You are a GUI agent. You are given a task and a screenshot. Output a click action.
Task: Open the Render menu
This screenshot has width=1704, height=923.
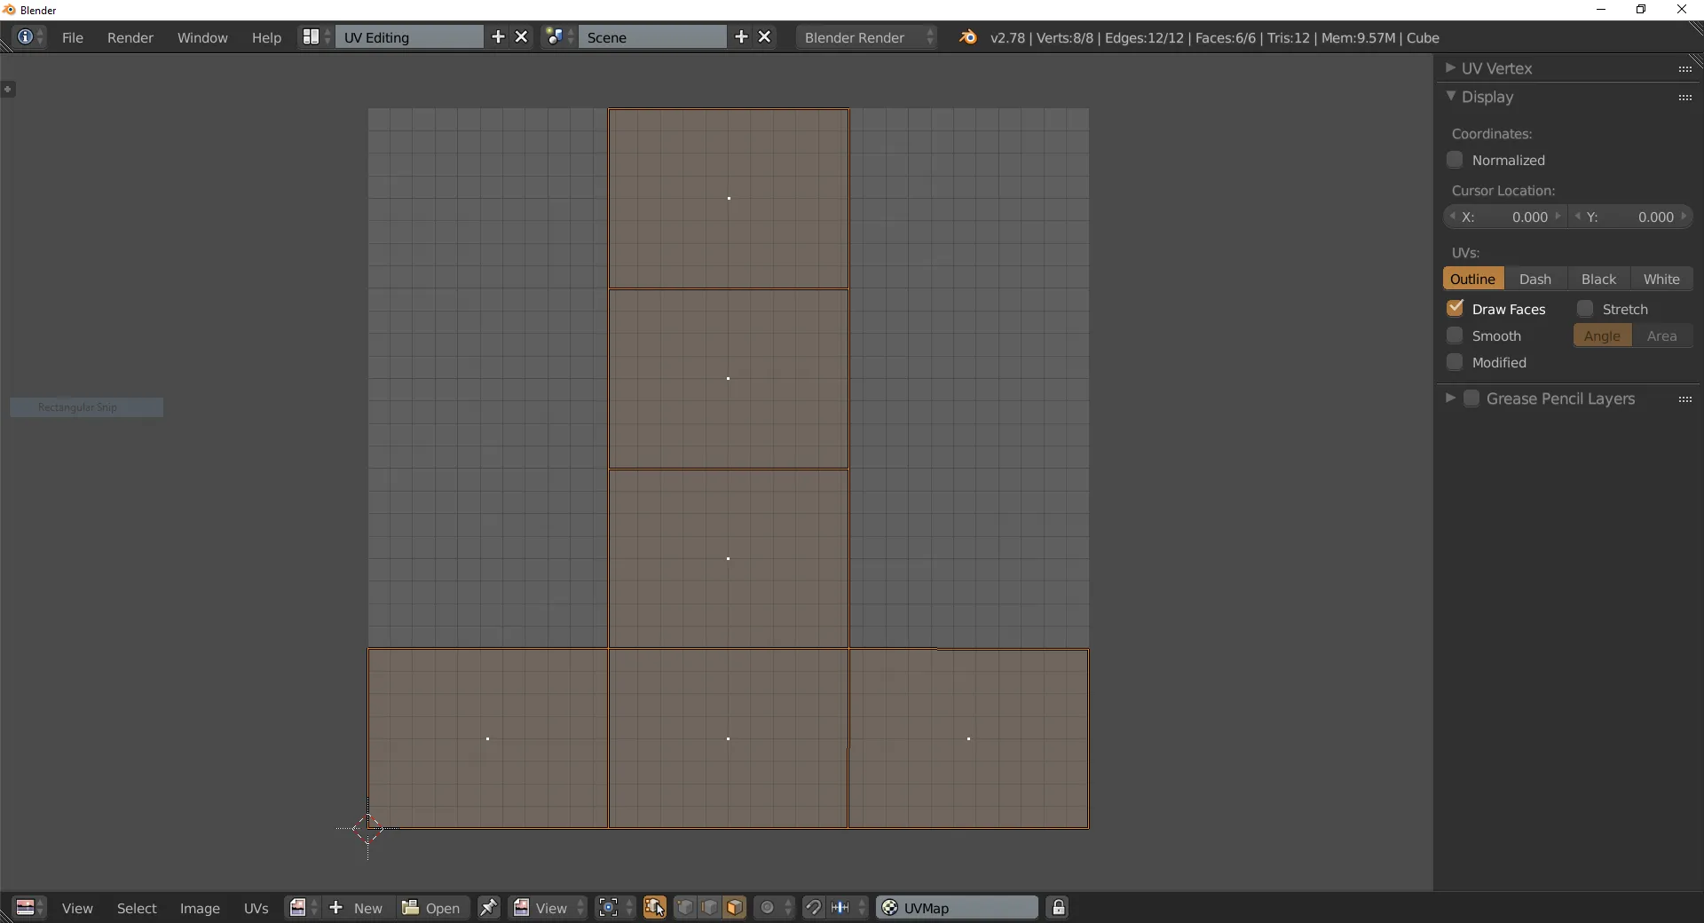coord(130,37)
